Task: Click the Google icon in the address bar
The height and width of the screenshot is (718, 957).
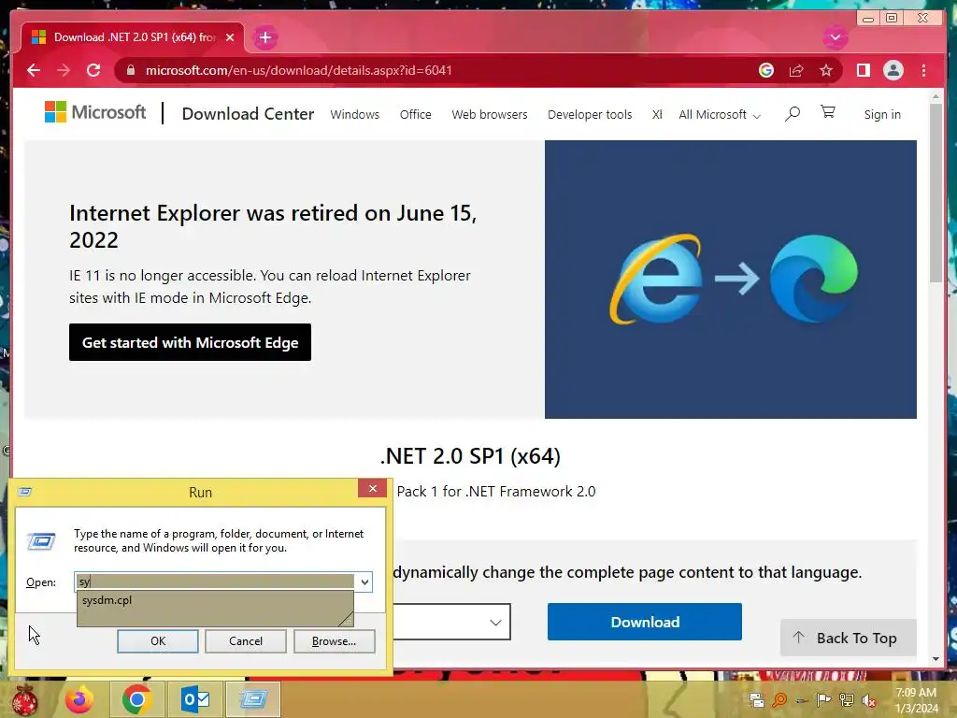Action: pyautogui.click(x=766, y=70)
